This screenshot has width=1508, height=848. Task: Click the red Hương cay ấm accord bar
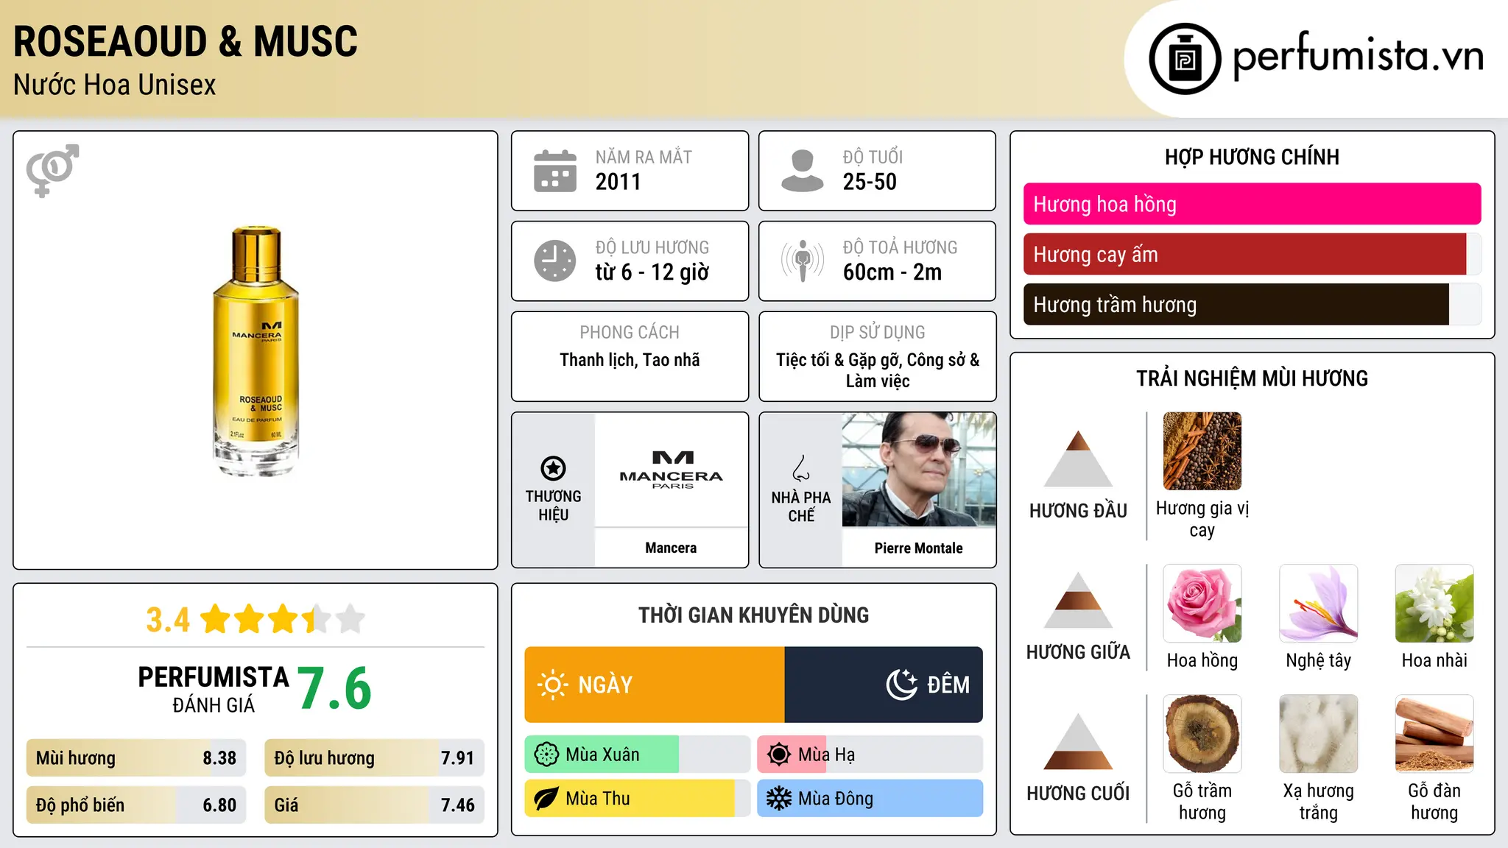[1252, 254]
